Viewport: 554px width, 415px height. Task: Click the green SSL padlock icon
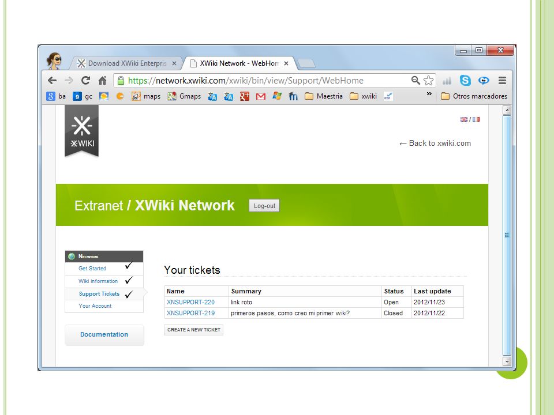121,81
